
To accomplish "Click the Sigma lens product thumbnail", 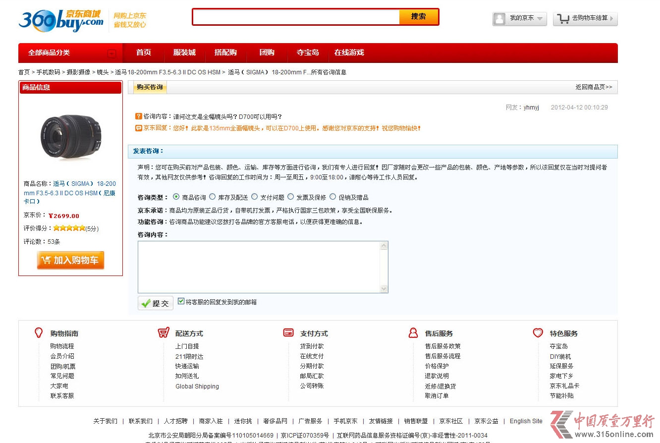I will (x=70, y=136).
